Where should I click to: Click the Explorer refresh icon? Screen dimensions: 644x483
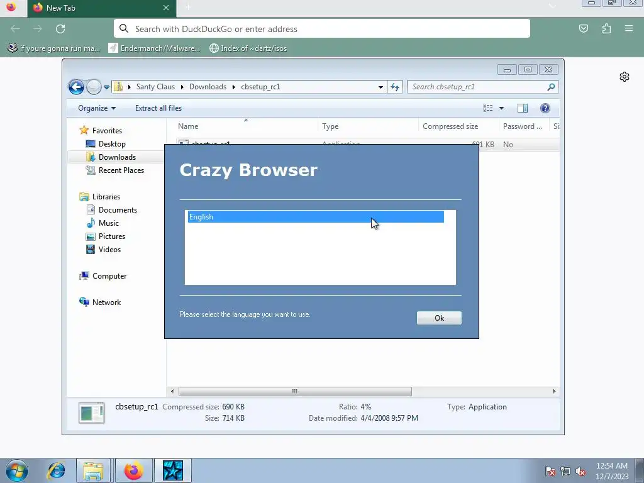395,87
